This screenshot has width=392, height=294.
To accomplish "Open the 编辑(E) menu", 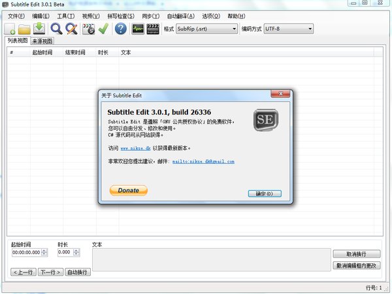I will pyautogui.click(x=41, y=16).
